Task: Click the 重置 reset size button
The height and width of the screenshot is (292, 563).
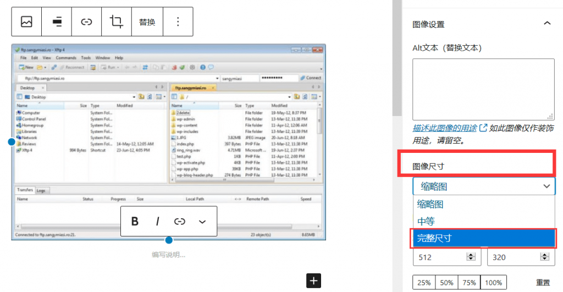Action: pos(543,283)
